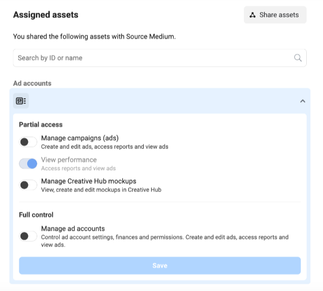Enable the Manage campaigns (ads) toggle
This screenshot has height=291, width=323.
(x=28, y=142)
